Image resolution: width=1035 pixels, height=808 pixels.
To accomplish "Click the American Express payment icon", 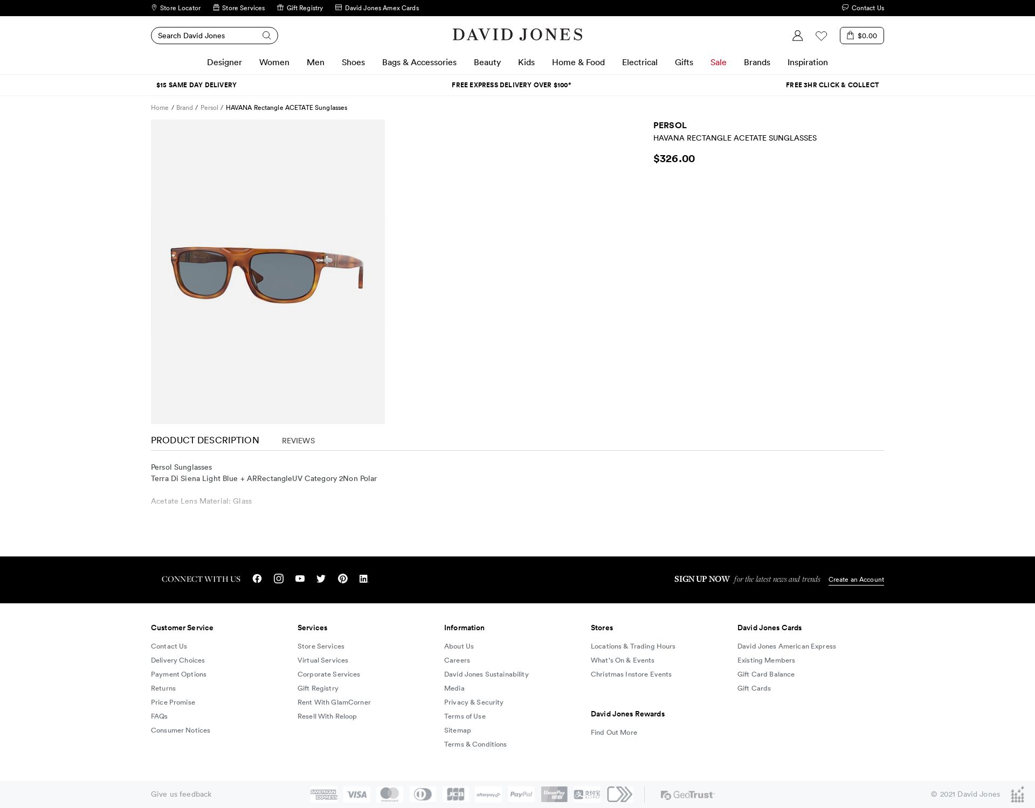I will pyautogui.click(x=324, y=795).
